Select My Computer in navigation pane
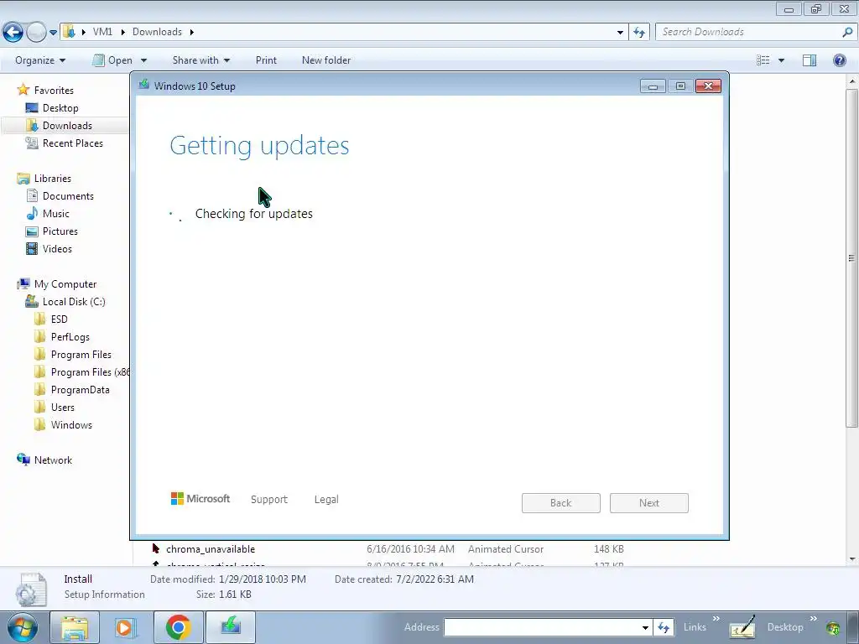859x644 pixels. click(65, 284)
